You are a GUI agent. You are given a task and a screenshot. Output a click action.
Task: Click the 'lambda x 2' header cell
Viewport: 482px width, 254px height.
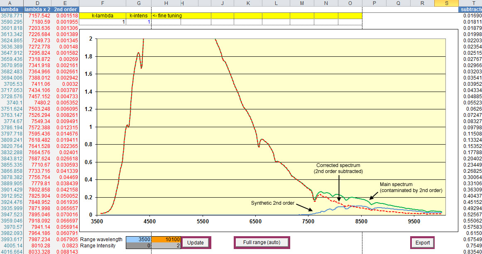point(37,10)
